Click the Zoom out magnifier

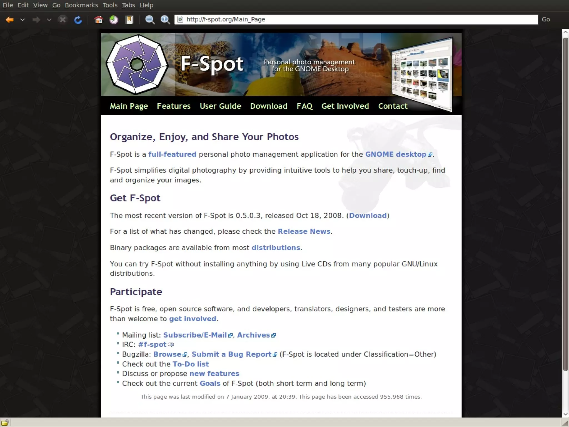click(150, 20)
